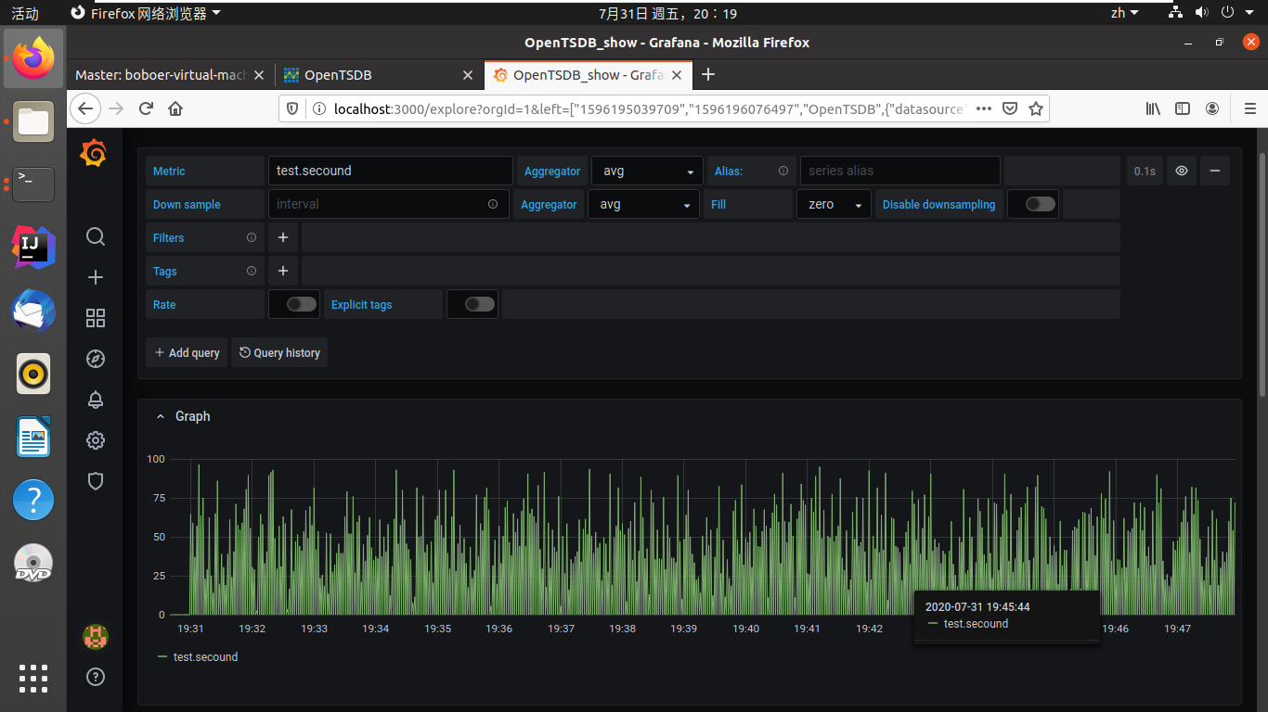Toggle test.secound series in legend
The width and height of the screenshot is (1268, 712).
(205, 656)
